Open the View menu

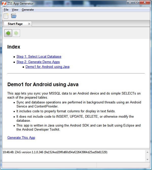pyautogui.click(x=15, y=10)
